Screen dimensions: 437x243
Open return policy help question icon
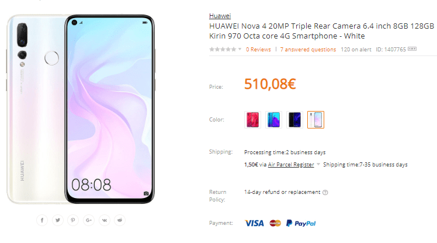[325, 192]
